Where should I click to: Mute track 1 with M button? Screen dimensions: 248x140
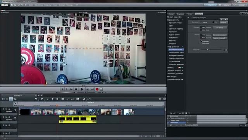7,109
